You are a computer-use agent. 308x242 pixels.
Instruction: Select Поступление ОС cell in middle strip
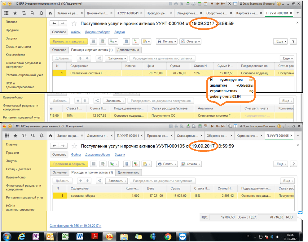coord(171,115)
